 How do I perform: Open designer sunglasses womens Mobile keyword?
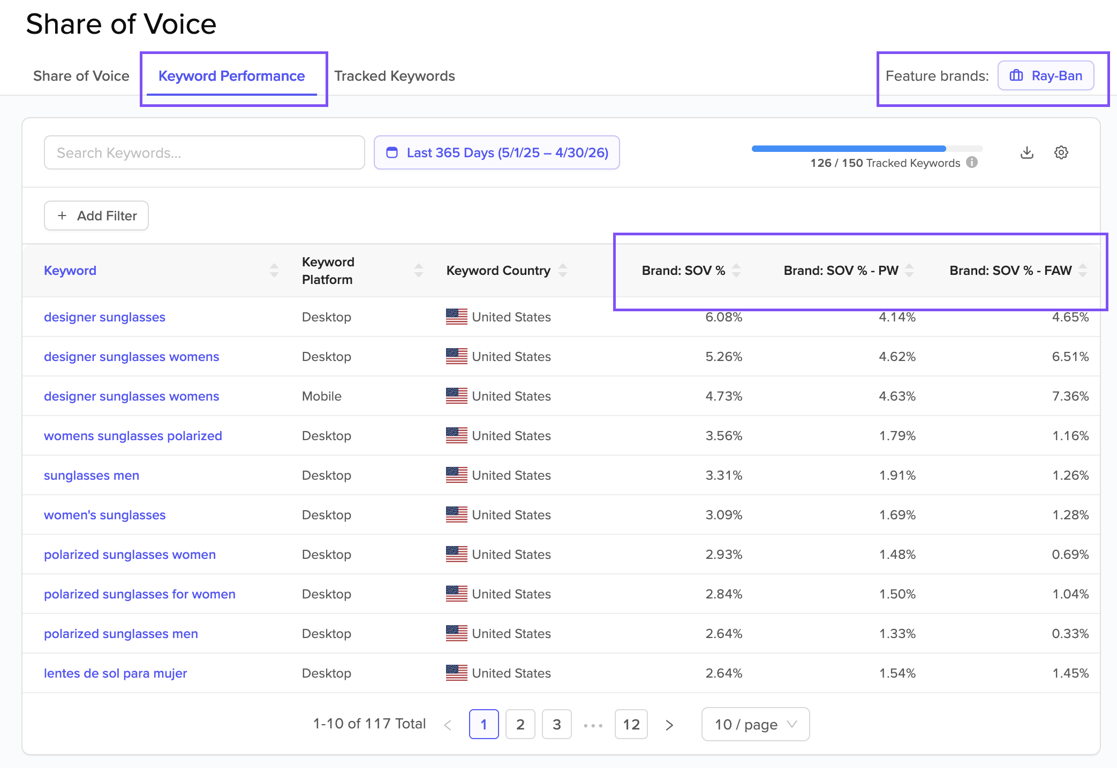coord(131,396)
